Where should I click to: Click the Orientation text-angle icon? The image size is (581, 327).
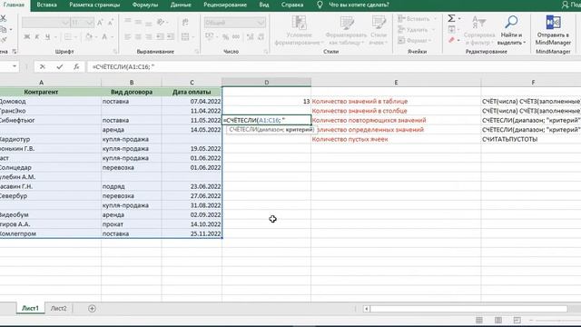point(161,23)
